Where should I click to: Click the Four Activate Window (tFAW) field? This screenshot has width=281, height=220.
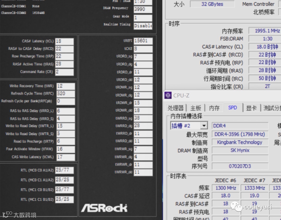pos(66,149)
